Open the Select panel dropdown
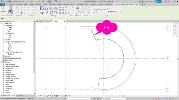Screen dimensions: 179x100 (x=3, y=16)
